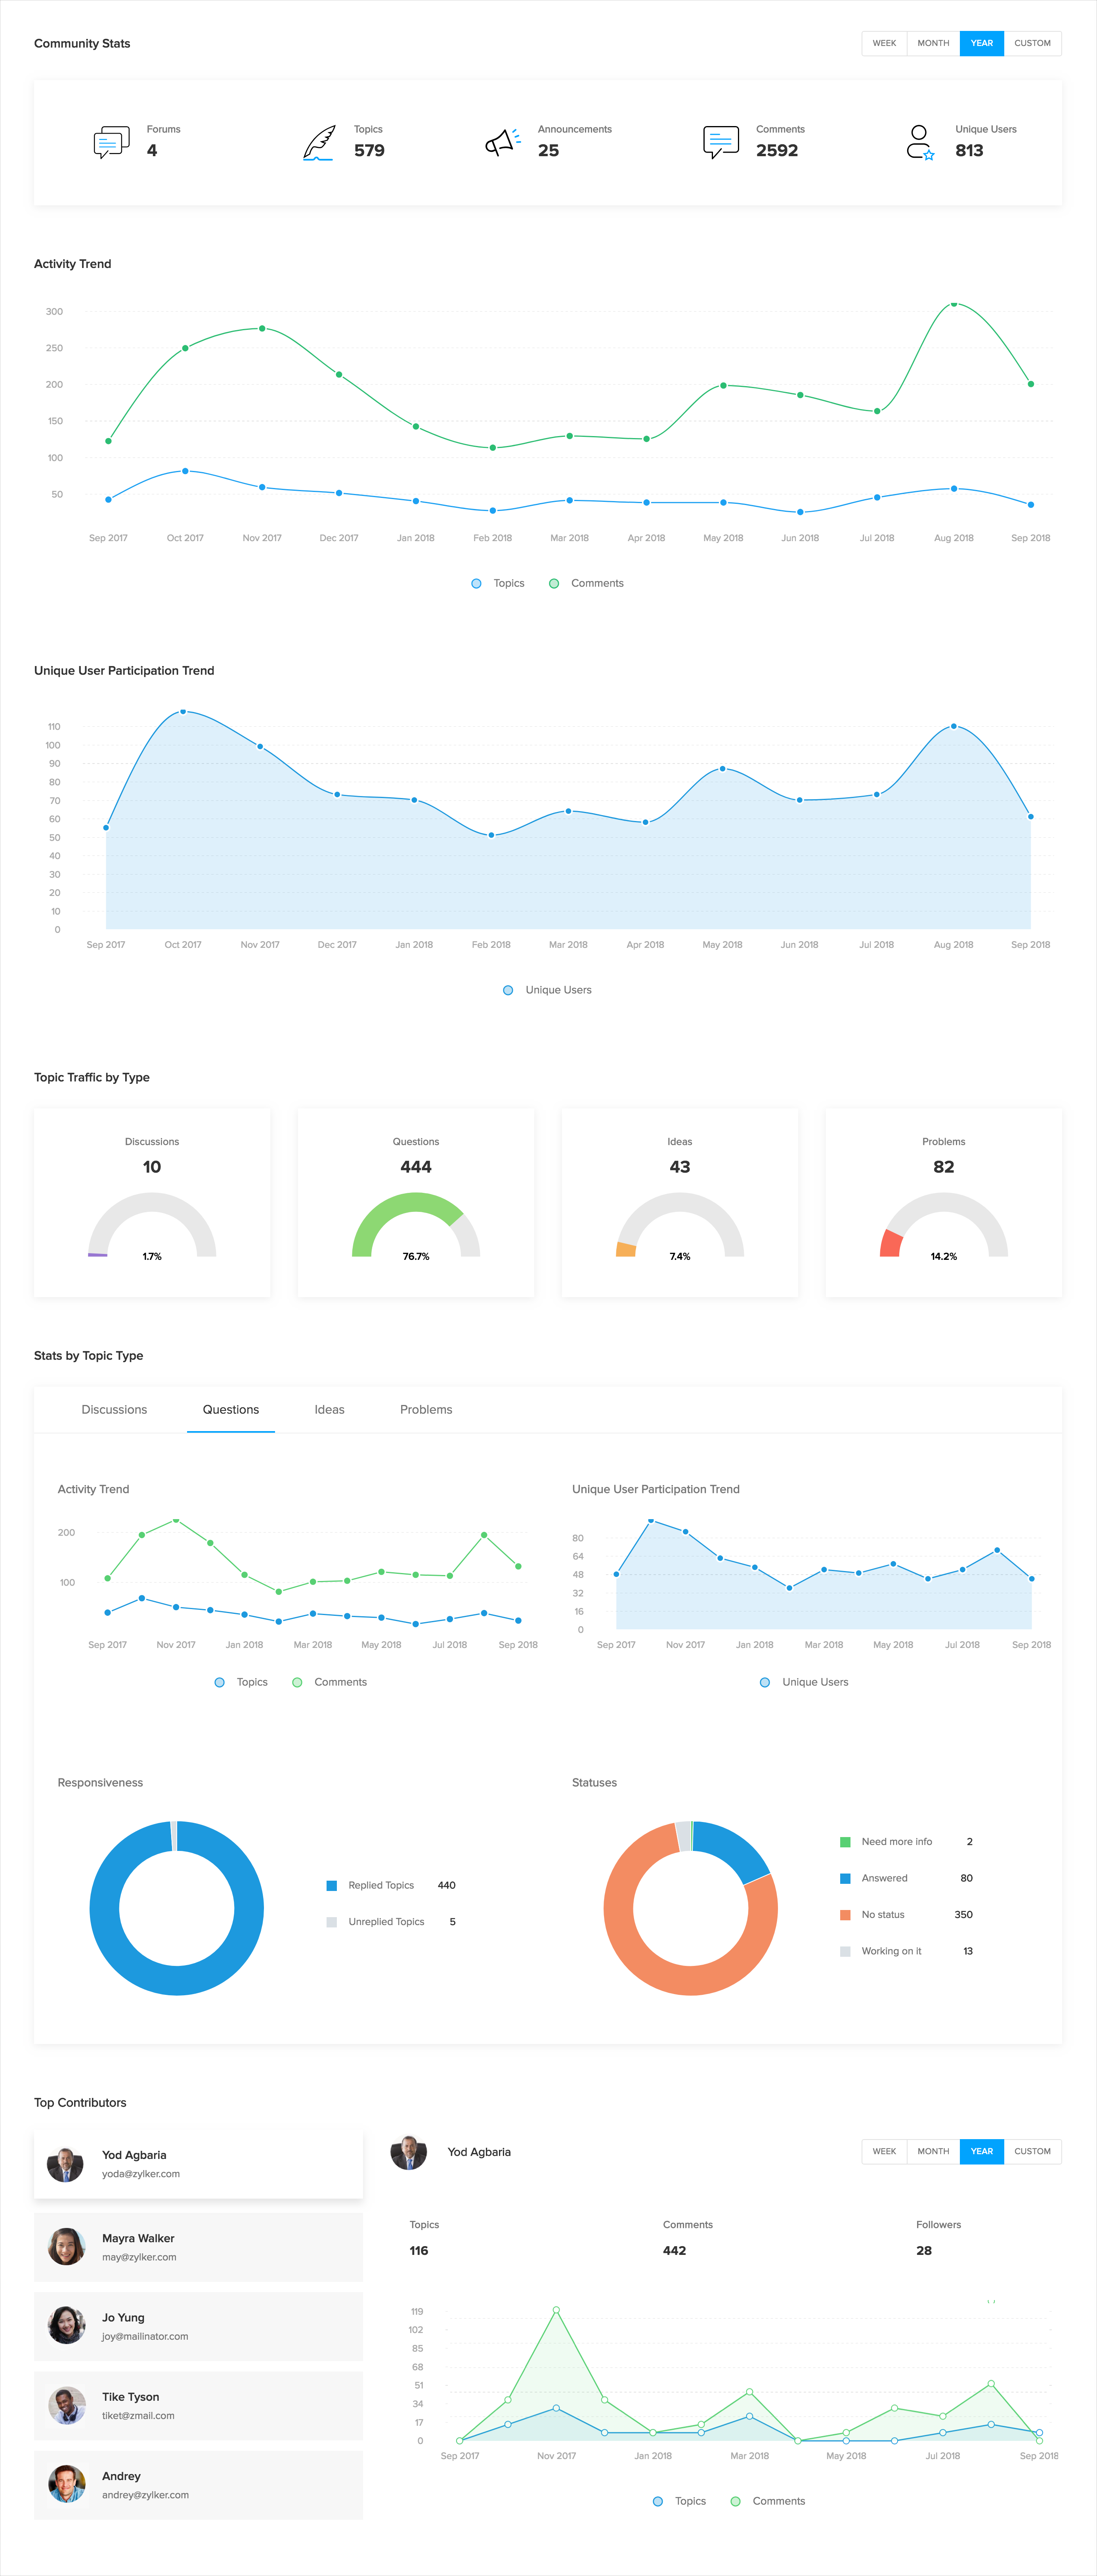Set the top Community Stats range to WEEK
The width and height of the screenshot is (1097, 2576).
pos(884,43)
